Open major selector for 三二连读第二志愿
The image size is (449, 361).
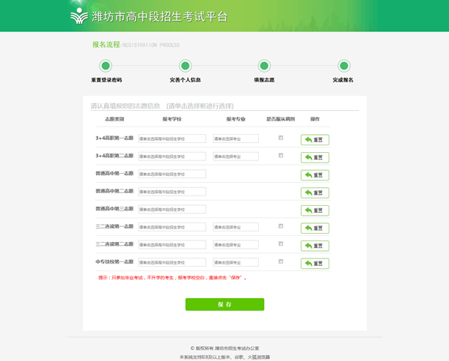[x=236, y=245]
